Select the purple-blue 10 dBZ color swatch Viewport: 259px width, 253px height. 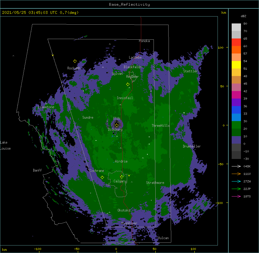click(x=236, y=140)
